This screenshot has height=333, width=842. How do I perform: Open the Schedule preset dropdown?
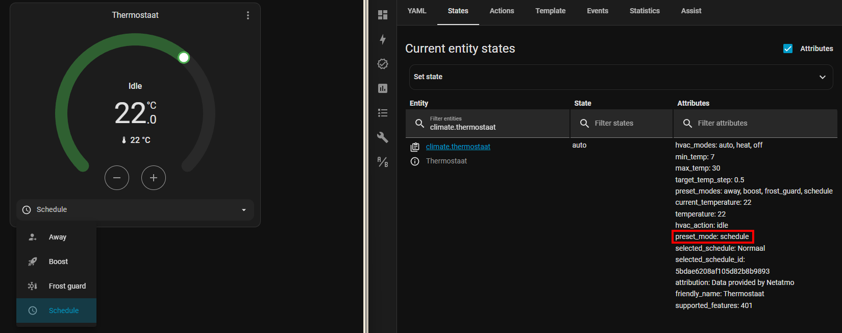coord(135,210)
